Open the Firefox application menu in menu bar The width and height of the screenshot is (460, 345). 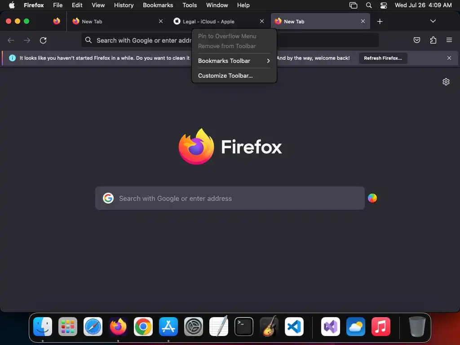click(x=34, y=5)
